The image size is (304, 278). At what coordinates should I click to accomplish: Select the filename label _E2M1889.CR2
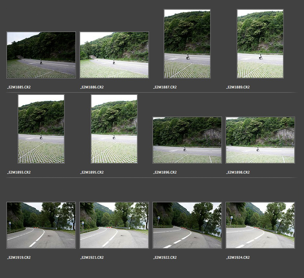tap(238, 87)
